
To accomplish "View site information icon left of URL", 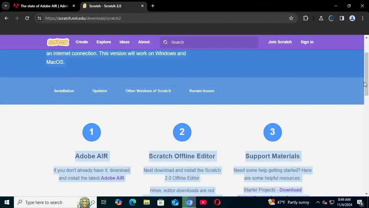I will (x=39, y=18).
